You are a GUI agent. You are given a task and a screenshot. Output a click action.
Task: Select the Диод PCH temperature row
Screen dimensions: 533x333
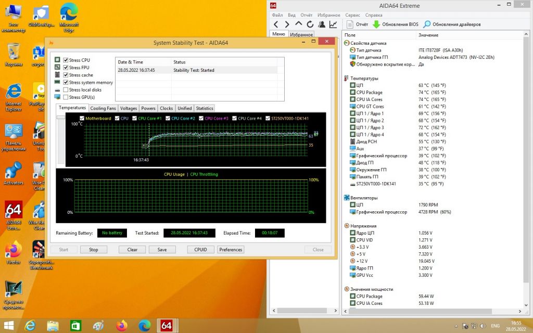coord(433,142)
